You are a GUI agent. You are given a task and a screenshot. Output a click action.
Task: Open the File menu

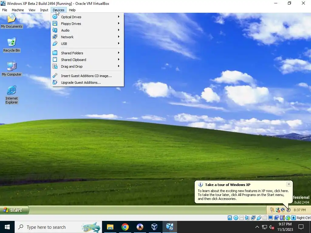click(5, 10)
